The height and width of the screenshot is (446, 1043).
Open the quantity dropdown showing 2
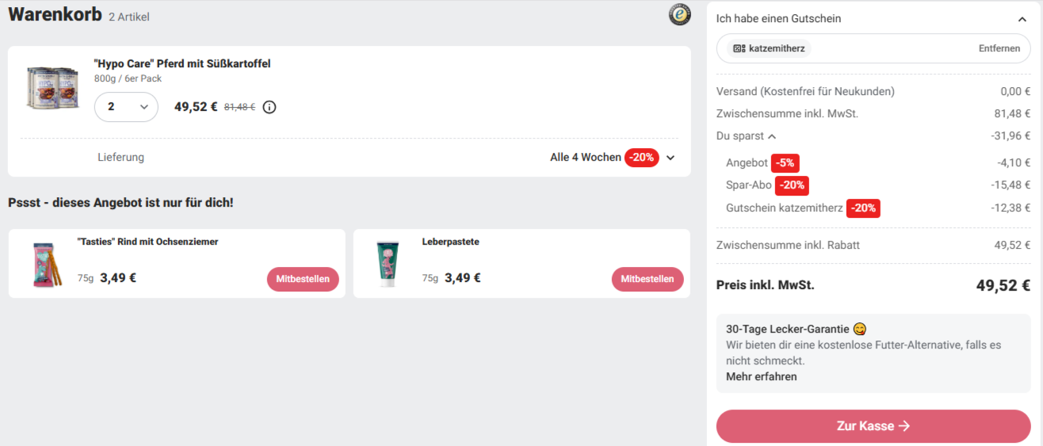pos(126,107)
